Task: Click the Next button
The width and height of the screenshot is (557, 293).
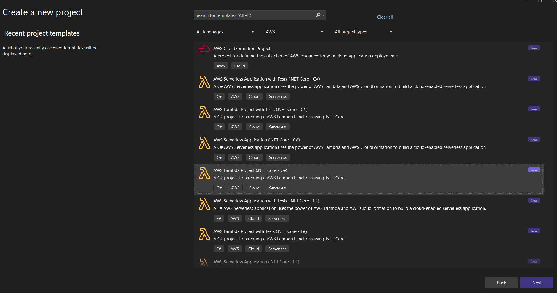Action: [x=537, y=283]
